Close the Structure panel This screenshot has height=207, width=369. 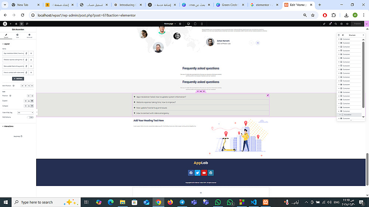pyautogui.click(x=363, y=35)
